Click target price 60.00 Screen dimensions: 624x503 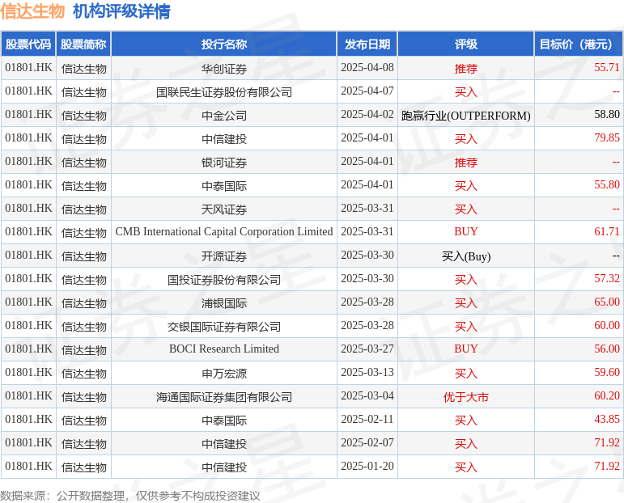607,326
